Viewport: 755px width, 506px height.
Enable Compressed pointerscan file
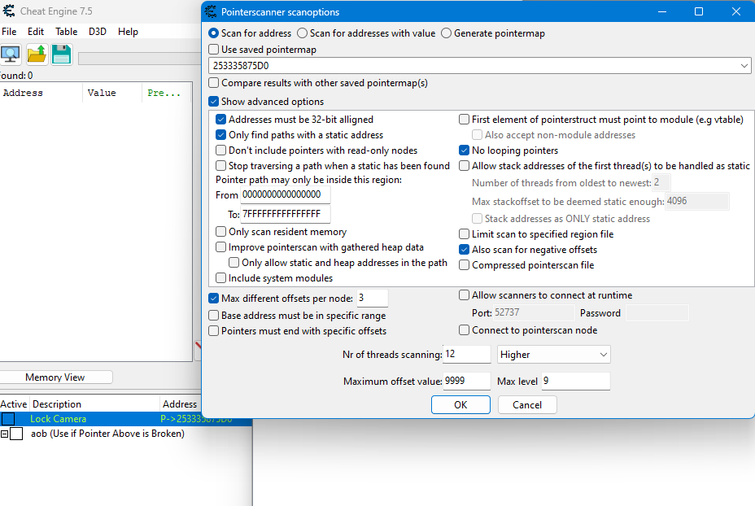(464, 264)
